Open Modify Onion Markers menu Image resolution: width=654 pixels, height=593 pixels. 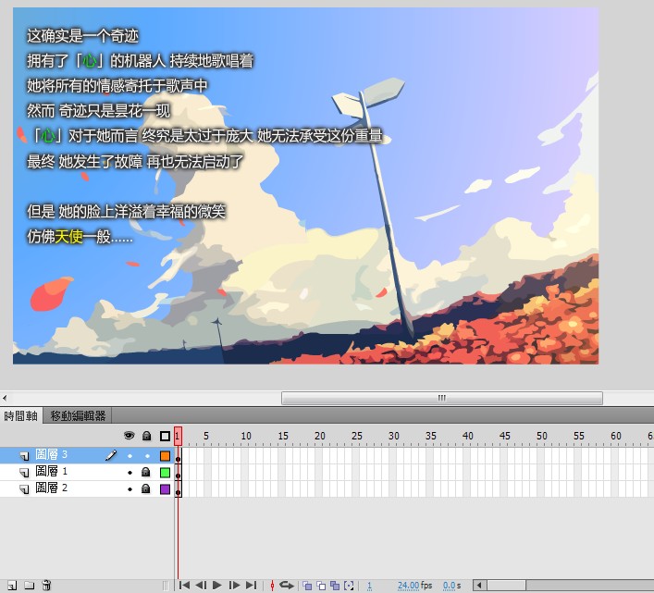[x=349, y=586]
